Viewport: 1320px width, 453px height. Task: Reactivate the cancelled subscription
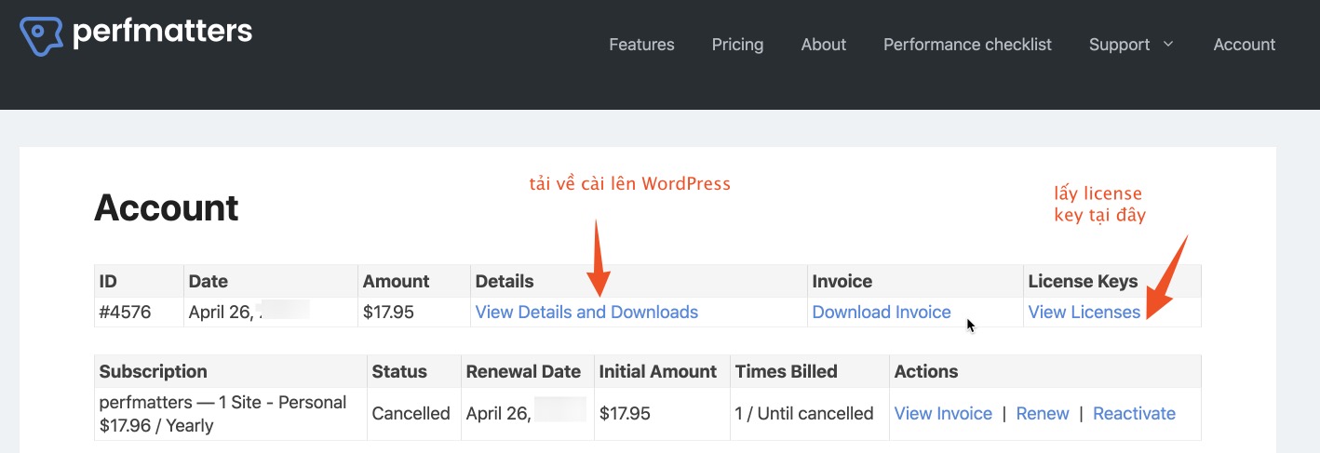pos(1134,414)
